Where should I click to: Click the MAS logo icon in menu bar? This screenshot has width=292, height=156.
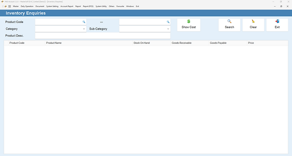[x=5, y=6]
